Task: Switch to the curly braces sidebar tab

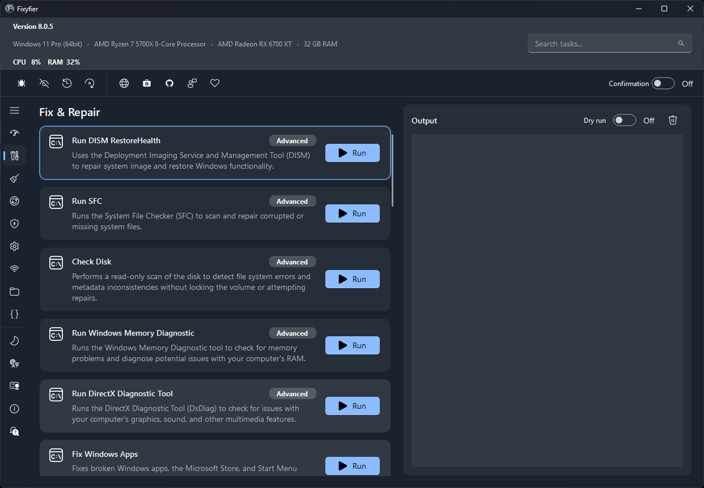Action: coord(15,314)
